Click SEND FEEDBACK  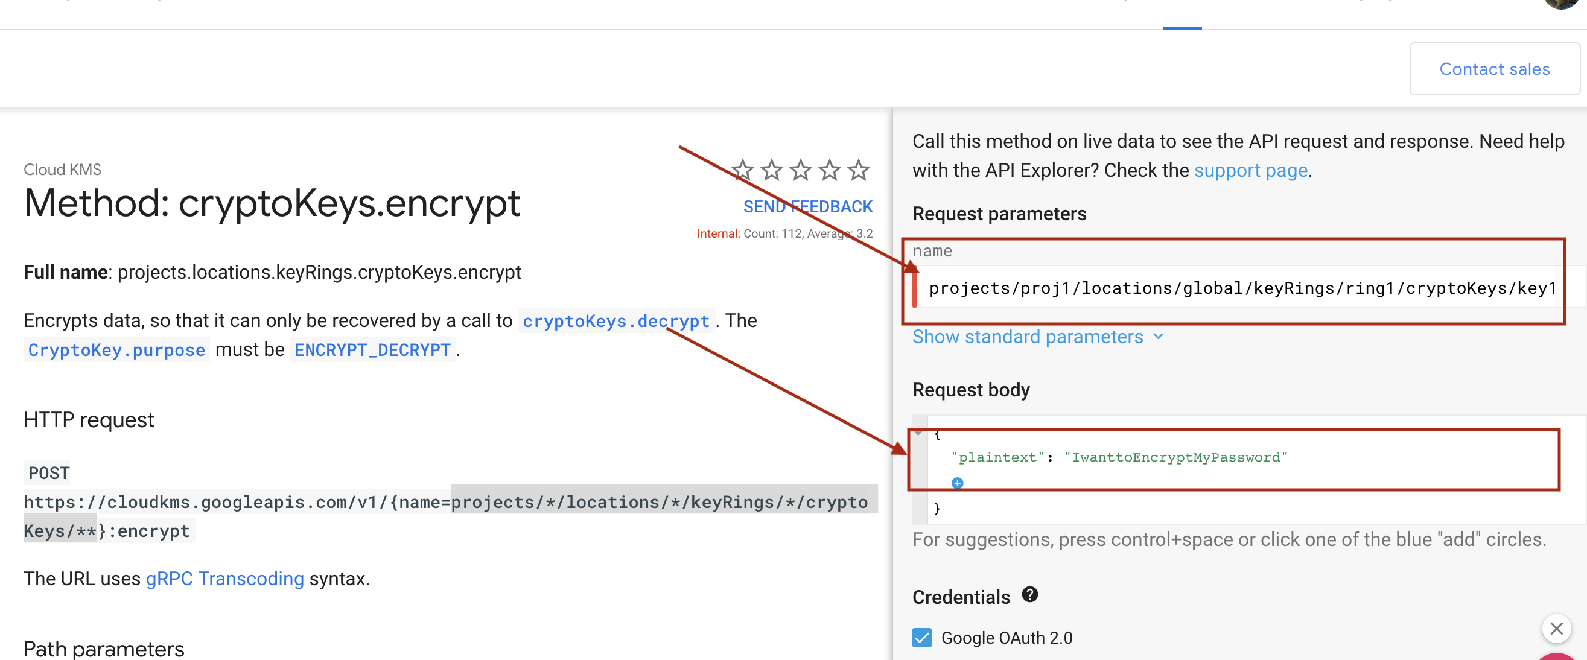(x=807, y=206)
